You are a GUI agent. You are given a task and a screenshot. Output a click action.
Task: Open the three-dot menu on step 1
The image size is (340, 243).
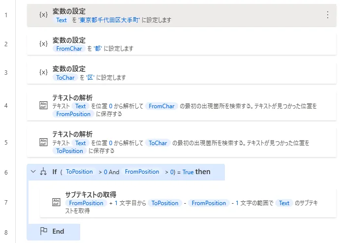coord(328,15)
